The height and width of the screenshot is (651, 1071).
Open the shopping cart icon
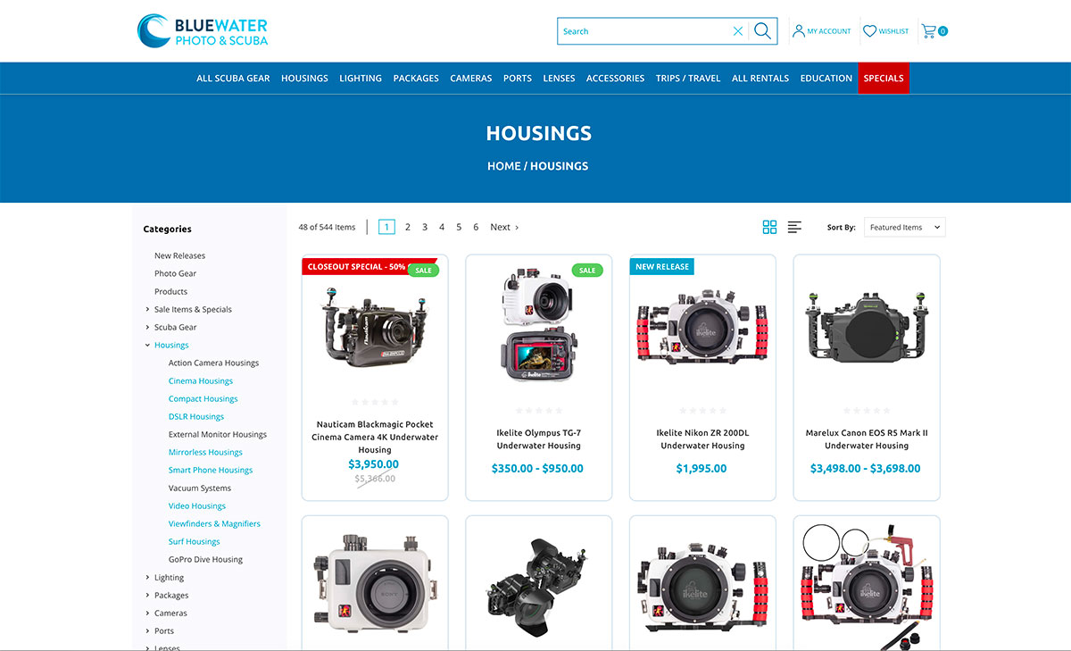tap(929, 30)
